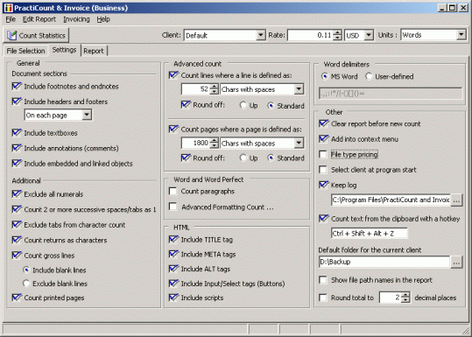This screenshot has height=337, width=472.
Task: Click the Count Statistics button
Action: [36, 36]
